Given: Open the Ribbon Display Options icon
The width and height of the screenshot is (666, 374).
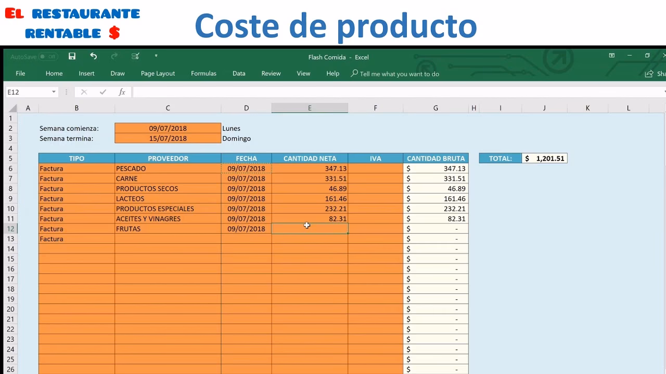Looking at the screenshot, I should [x=612, y=55].
